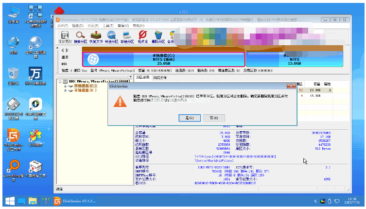Open the Recycle Bin desktop icon
Viewport: 366px width, 209px height.
[14, 75]
